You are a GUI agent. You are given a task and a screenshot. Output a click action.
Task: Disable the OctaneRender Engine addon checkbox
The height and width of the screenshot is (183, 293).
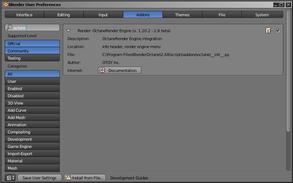click(x=278, y=31)
